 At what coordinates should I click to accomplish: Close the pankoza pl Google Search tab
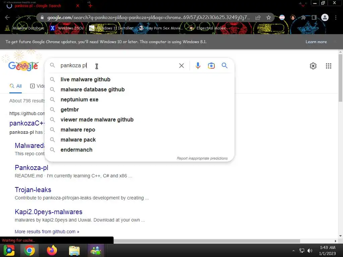tap(78, 6)
